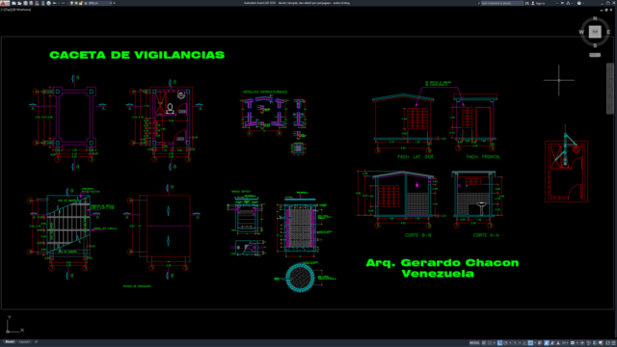
Task: Click the annotation monitor plus icon
Action: [x=582, y=343]
